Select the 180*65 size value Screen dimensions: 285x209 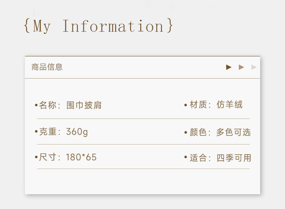click(81, 157)
